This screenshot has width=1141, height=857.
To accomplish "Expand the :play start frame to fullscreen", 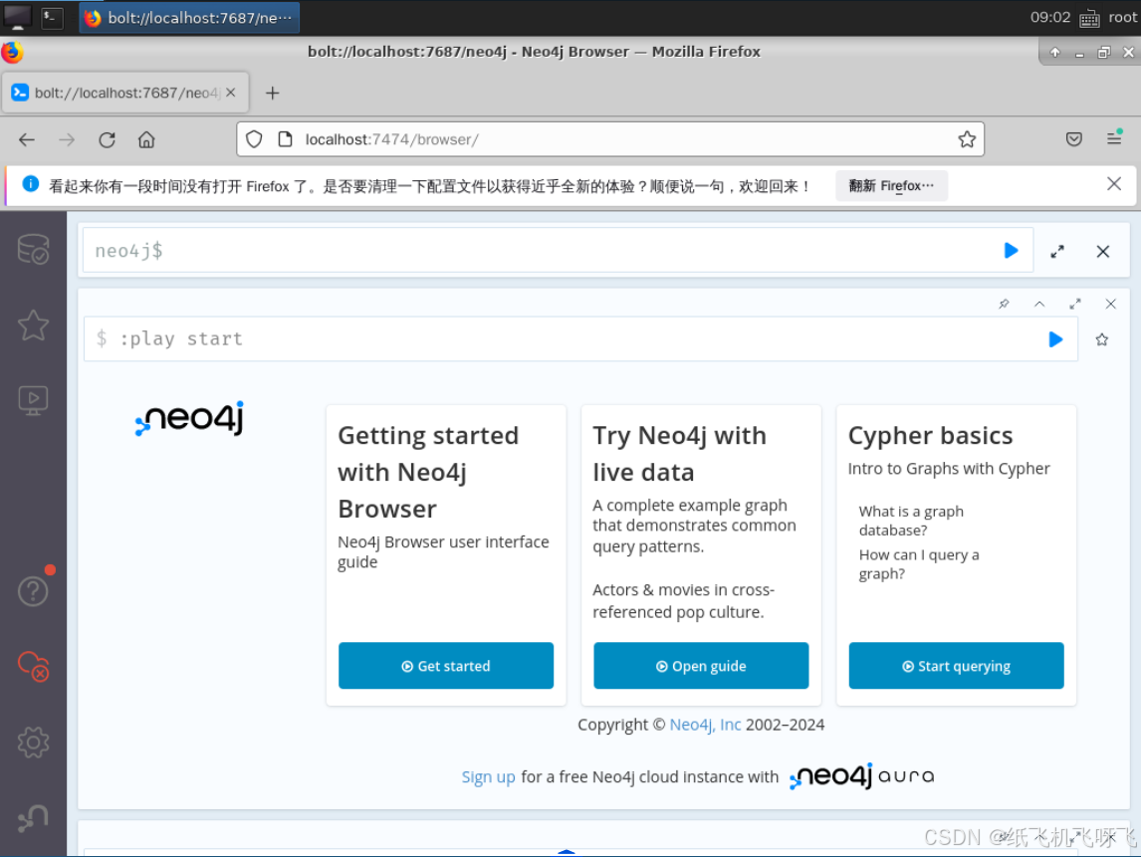I will click(x=1075, y=305).
